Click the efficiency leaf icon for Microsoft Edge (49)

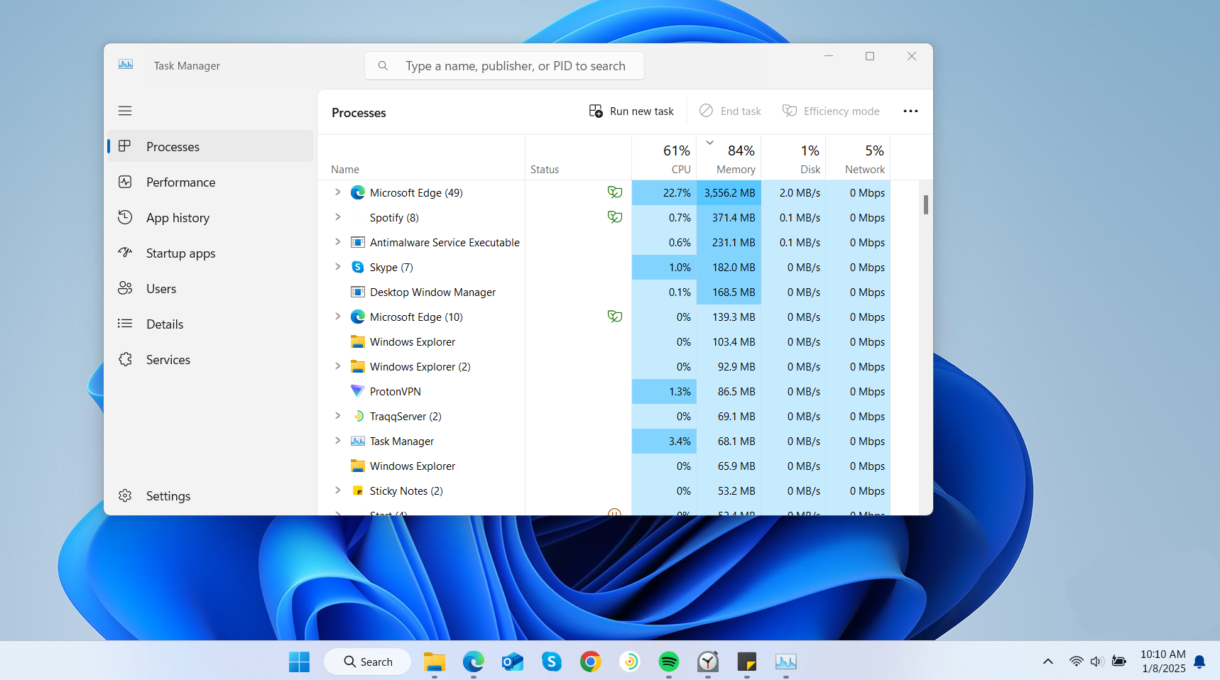click(x=615, y=192)
